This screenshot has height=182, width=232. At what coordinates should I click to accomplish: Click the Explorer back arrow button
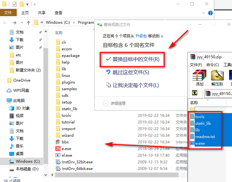(6, 22)
